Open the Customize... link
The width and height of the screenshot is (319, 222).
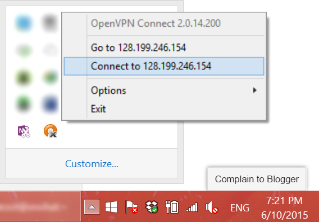(x=92, y=164)
